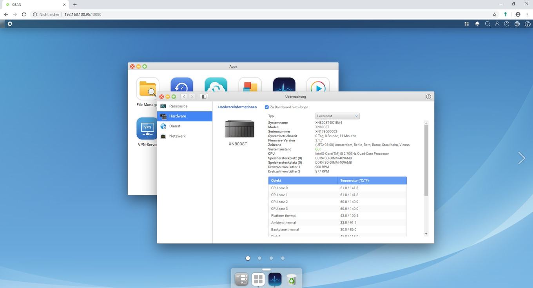Select Netzwerk in the sidebar
Screen dimensions: 533x288
pyautogui.click(x=185, y=136)
